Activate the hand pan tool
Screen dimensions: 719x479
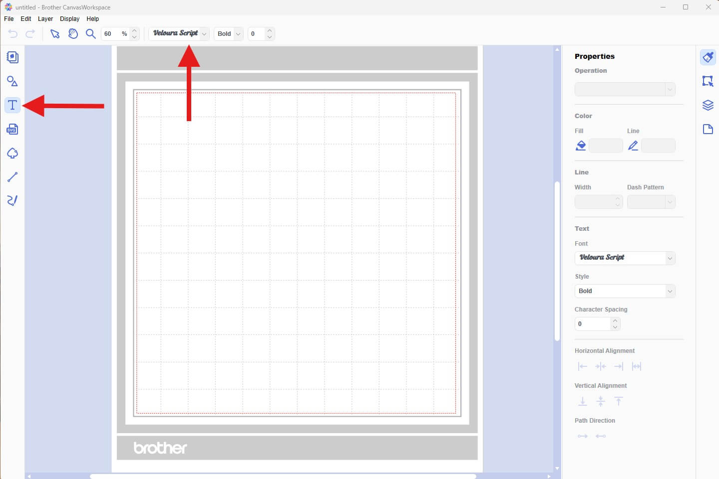coord(73,34)
